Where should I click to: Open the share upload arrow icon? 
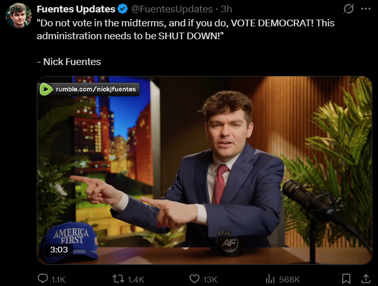(366, 279)
